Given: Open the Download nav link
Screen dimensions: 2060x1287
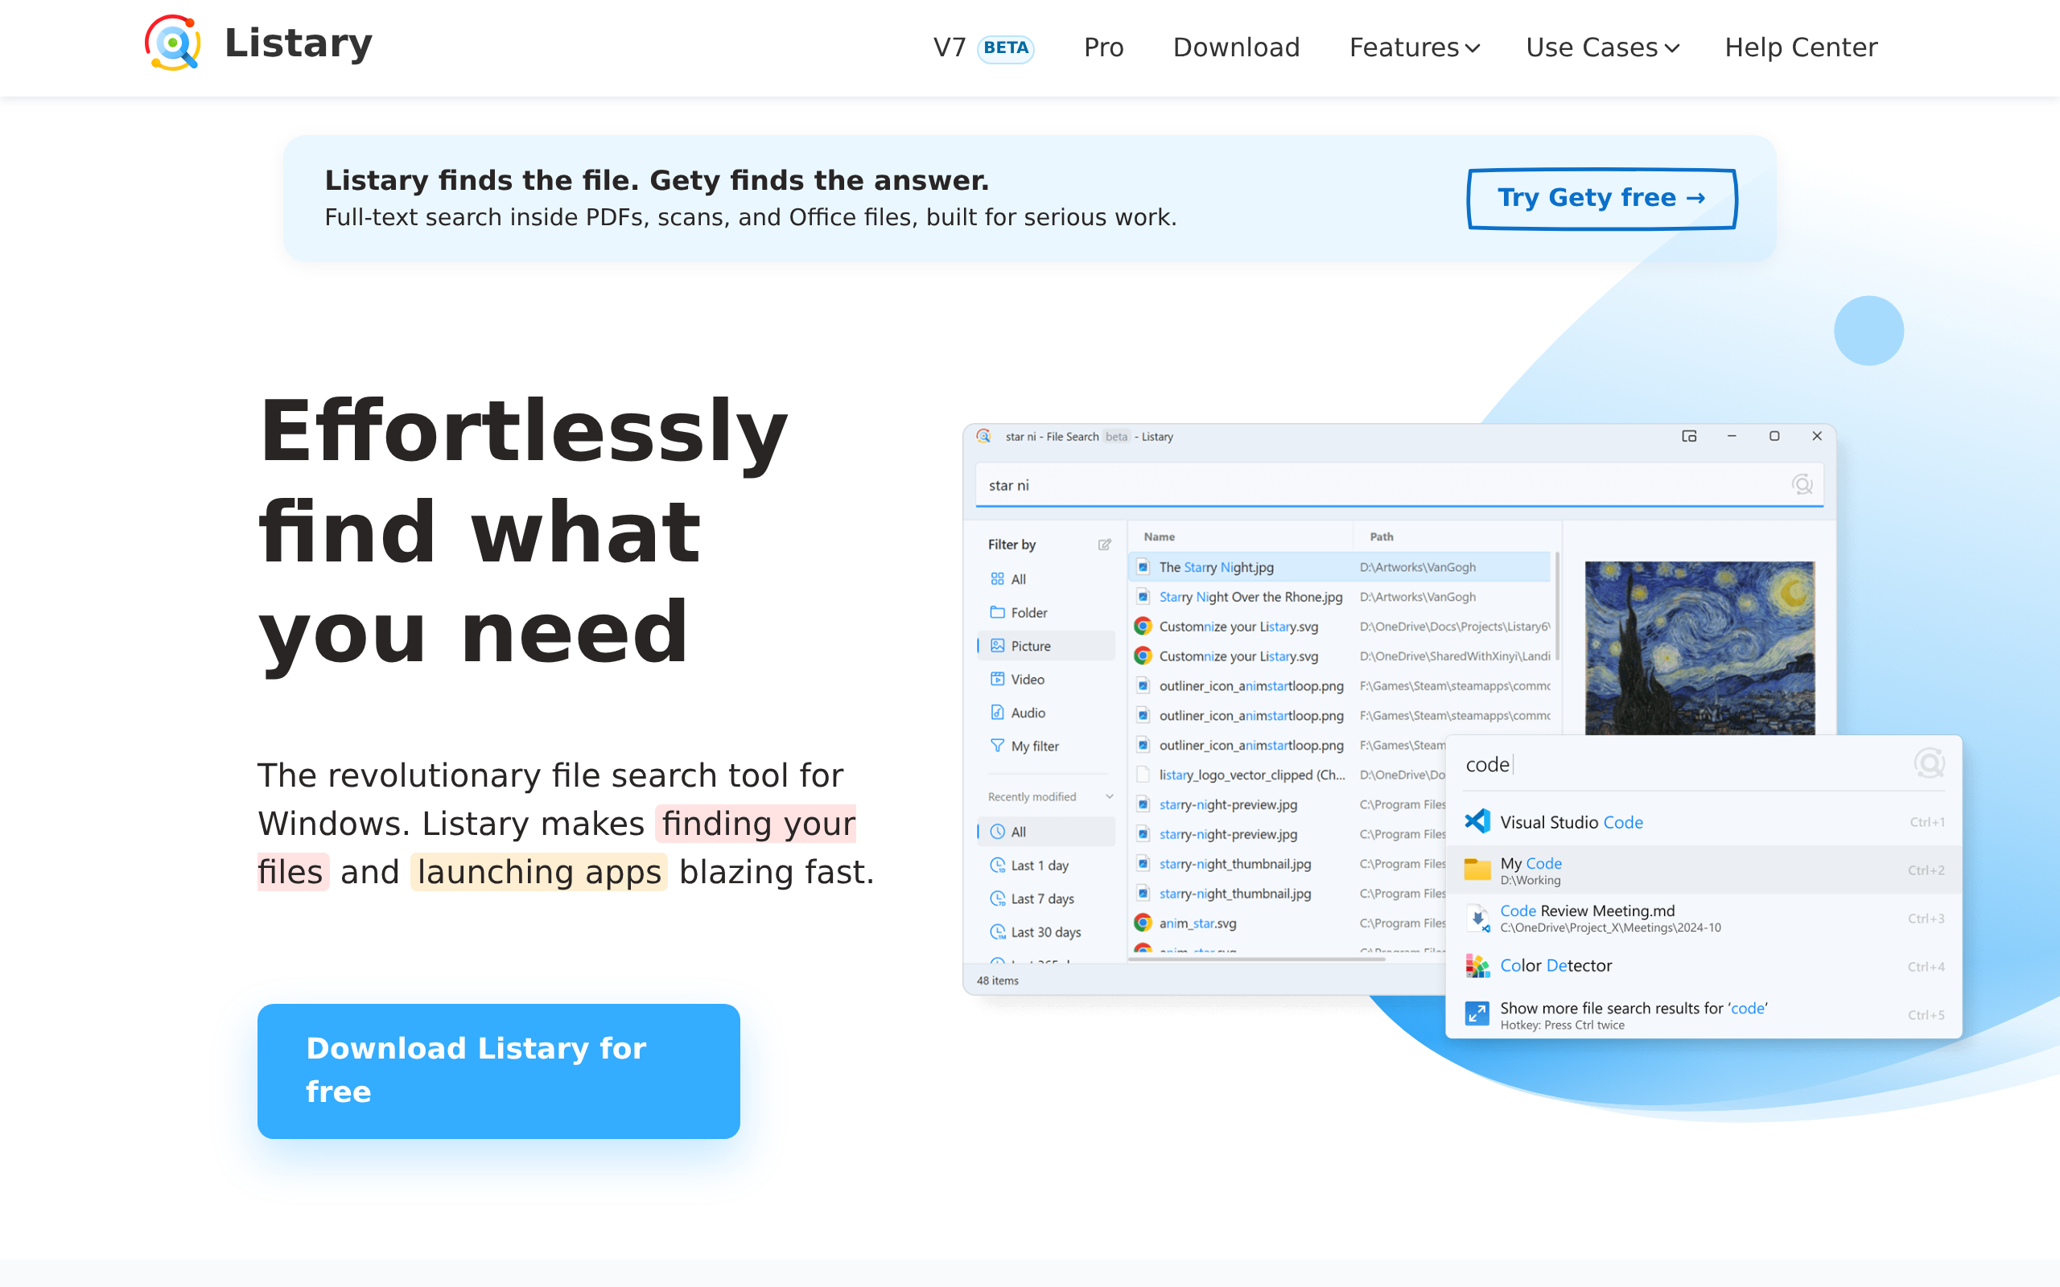Looking at the screenshot, I should tap(1236, 47).
